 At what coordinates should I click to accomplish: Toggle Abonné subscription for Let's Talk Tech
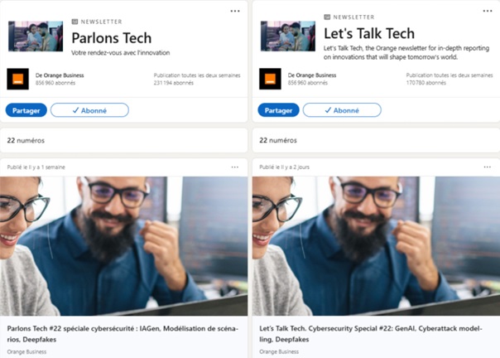click(342, 110)
